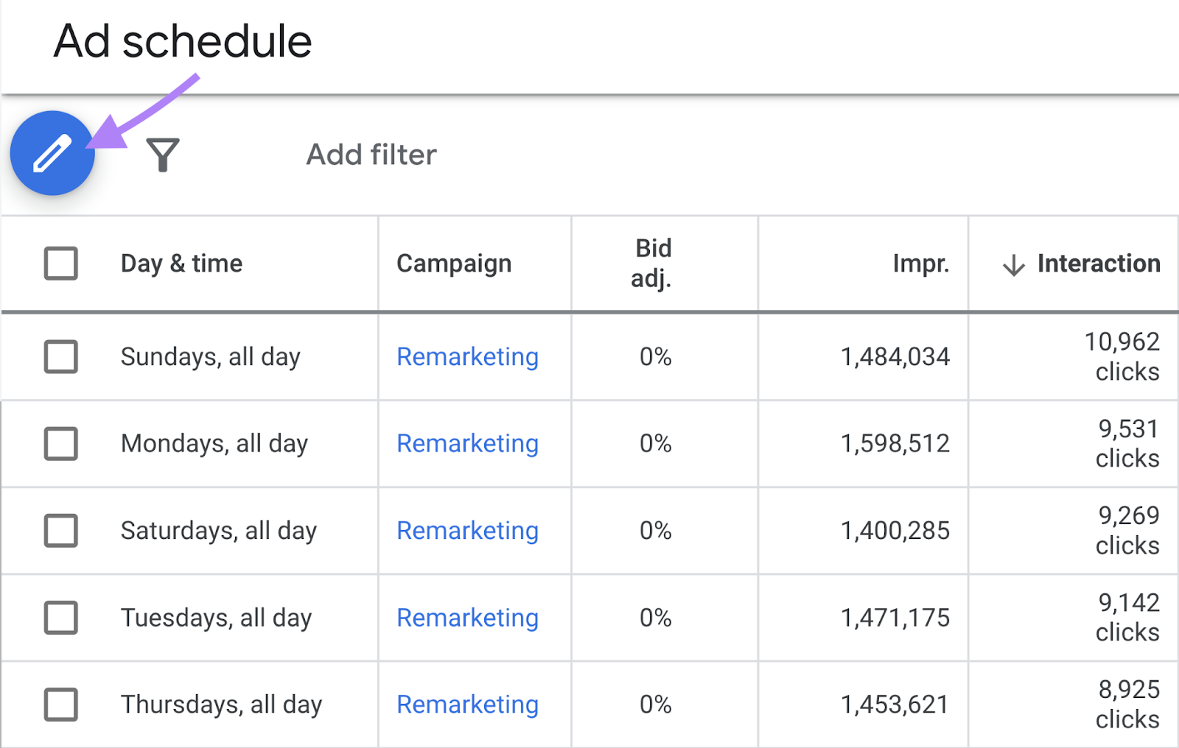Screen dimensions: 1179x748
Task: Open the Remarketing campaign from Mondays row
Action: [467, 443]
